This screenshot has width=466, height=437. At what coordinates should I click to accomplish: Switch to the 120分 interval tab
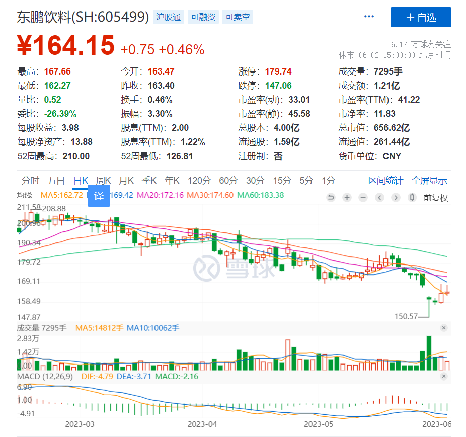point(199,180)
